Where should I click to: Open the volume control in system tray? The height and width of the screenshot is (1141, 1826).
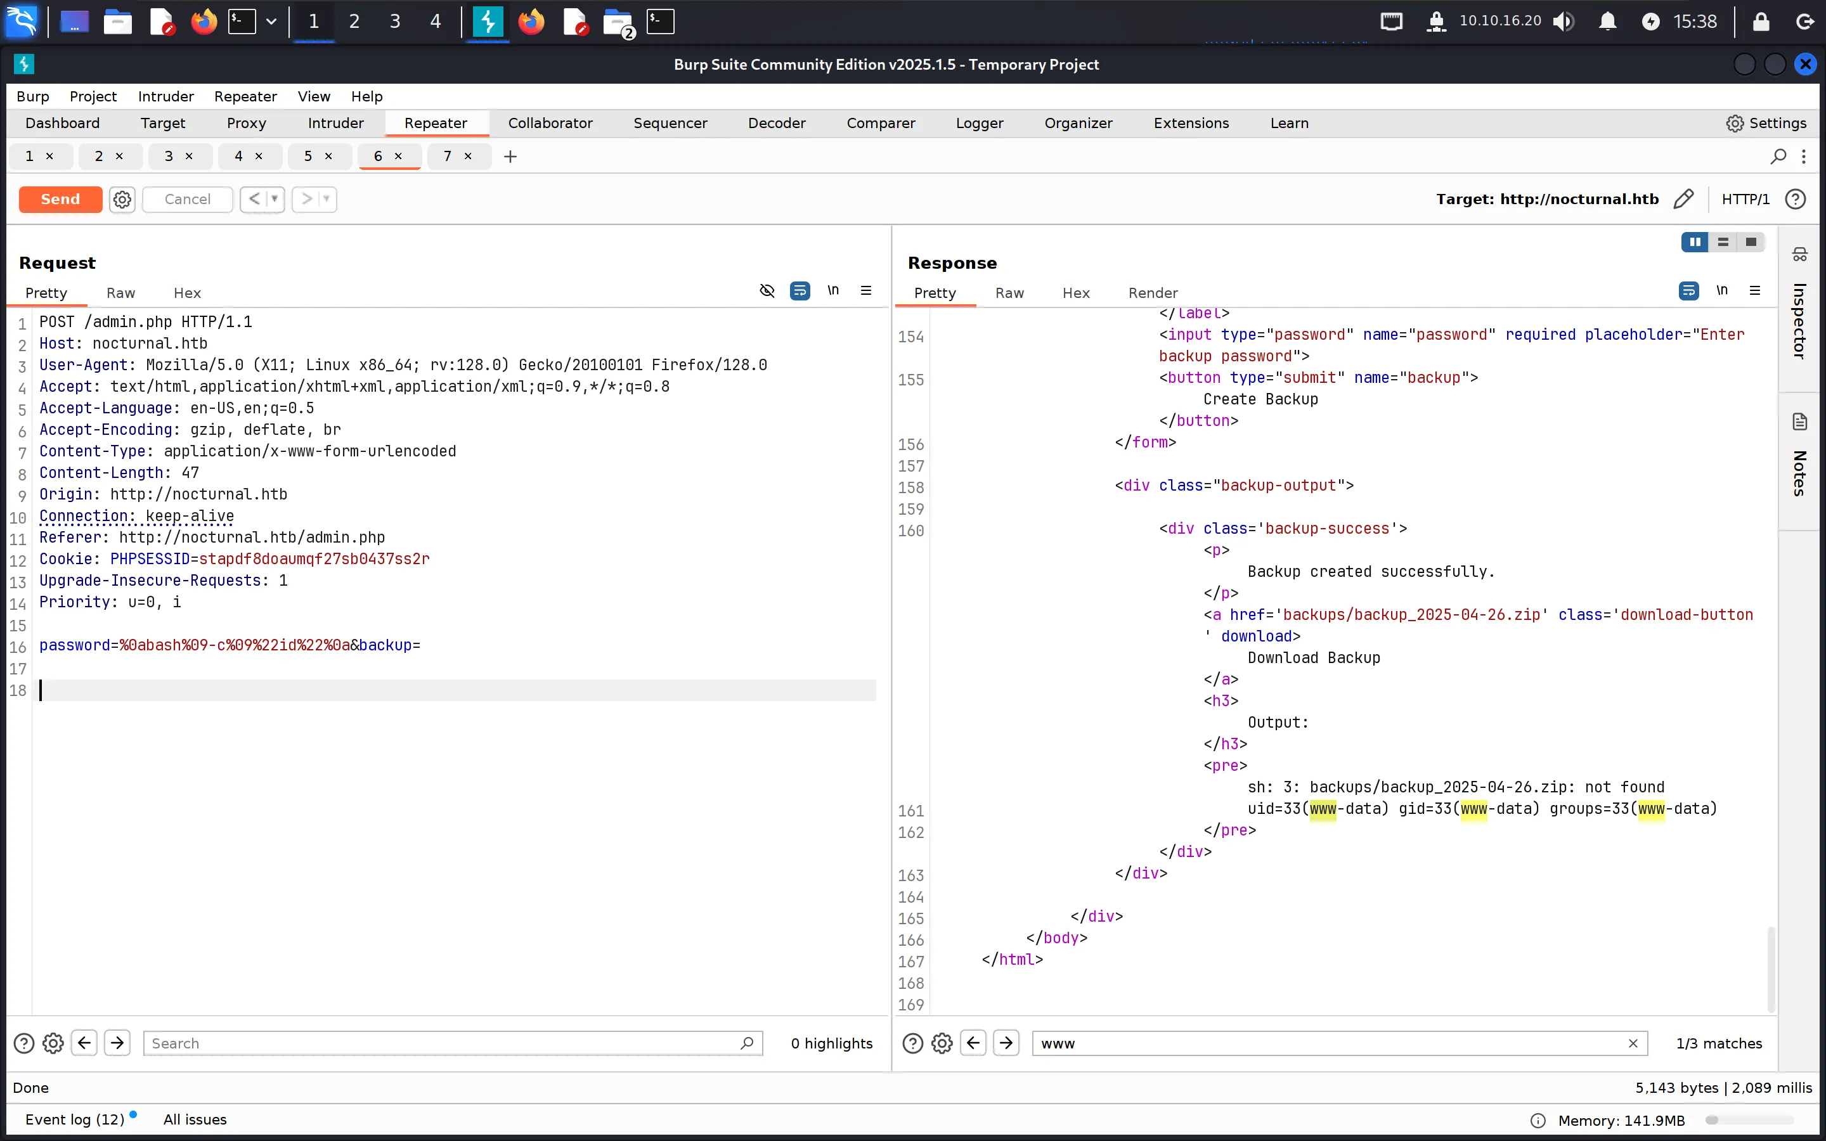pos(1564,21)
